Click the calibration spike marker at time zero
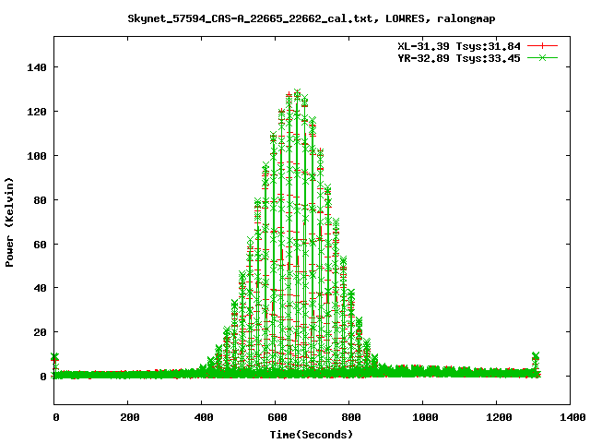590x443 pixels. tap(55, 356)
